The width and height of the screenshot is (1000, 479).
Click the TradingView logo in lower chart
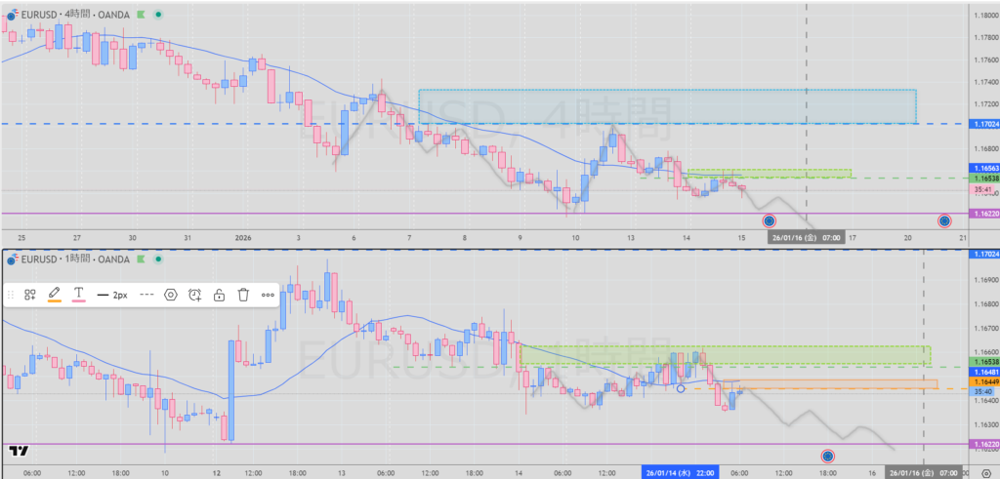click(17, 451)
